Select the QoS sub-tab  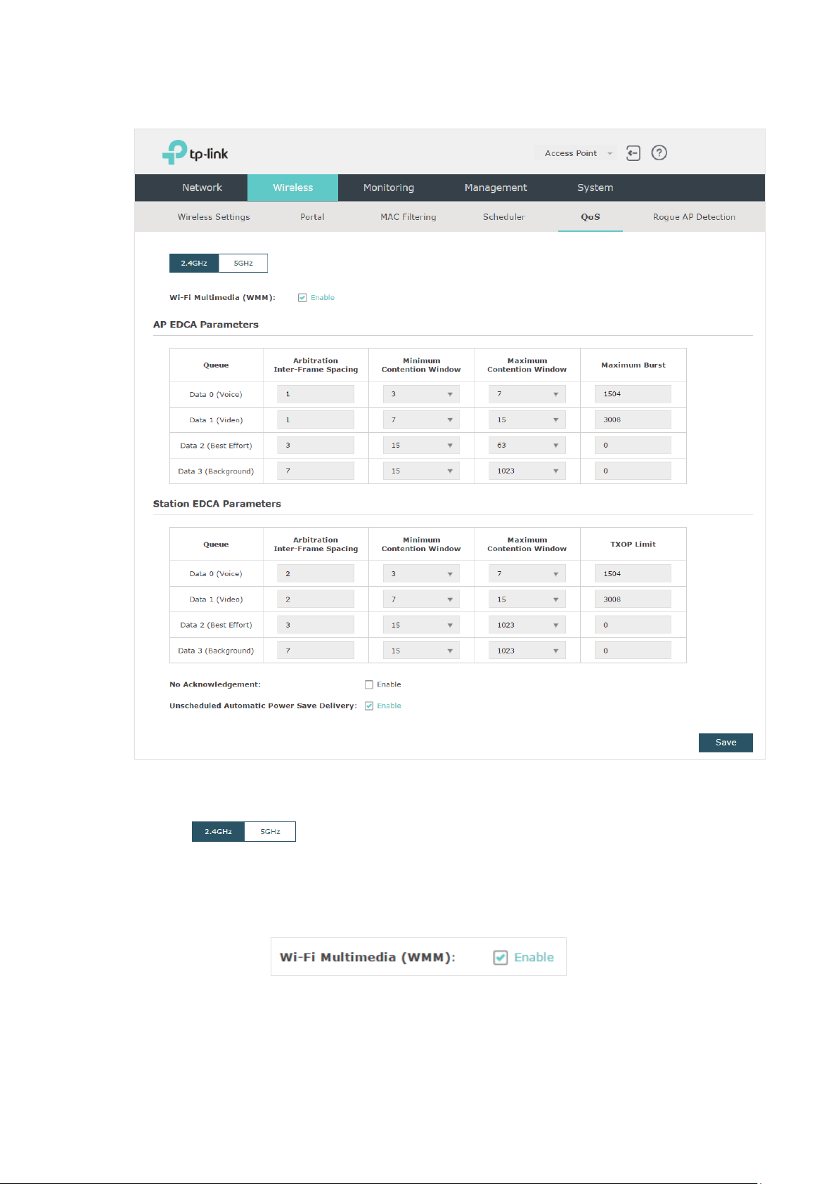tap(591, 217)
